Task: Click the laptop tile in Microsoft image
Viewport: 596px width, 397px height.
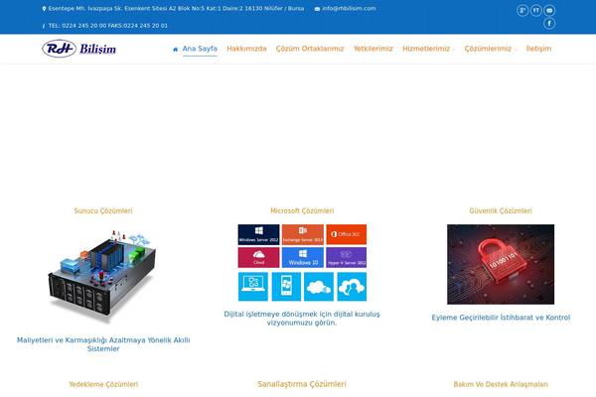Action: (x=253, y=287)
